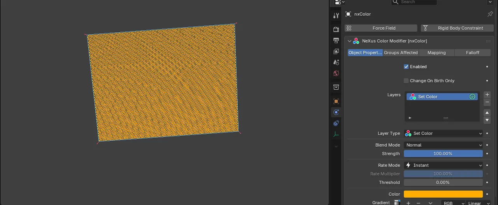This screenshot has height=205, width=498.
Task: Click the Rigid Body Constraint button
Action: pos(457,28)
